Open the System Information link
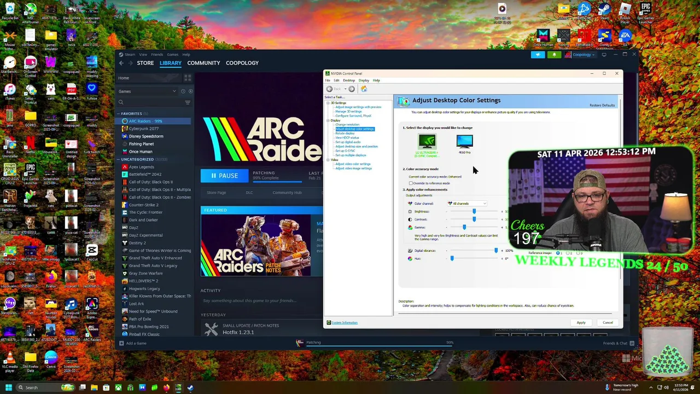This screenshot has width=700, height=394. pyautogui.click(x=345, y=322)
